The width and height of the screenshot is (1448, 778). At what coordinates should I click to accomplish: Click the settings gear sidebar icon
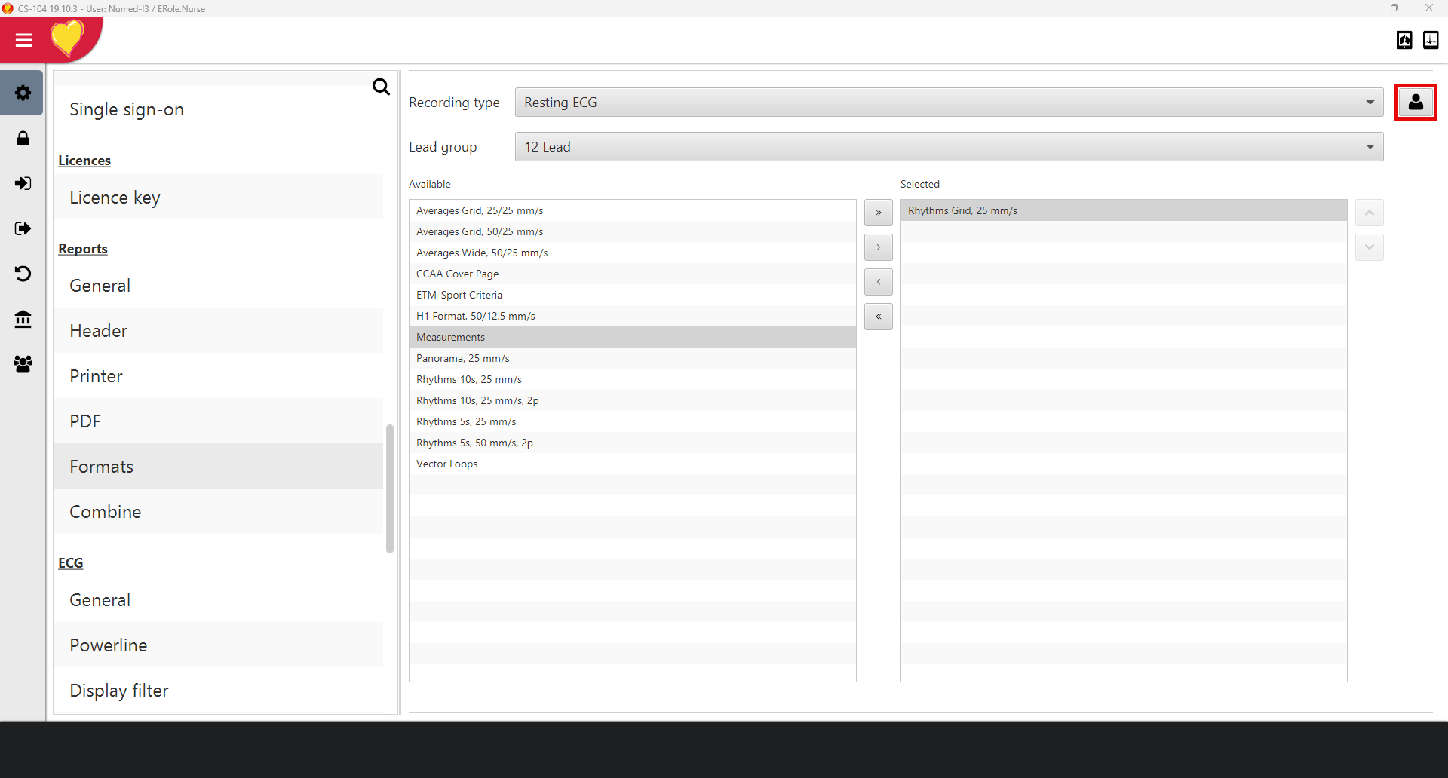tap(23, 93)
